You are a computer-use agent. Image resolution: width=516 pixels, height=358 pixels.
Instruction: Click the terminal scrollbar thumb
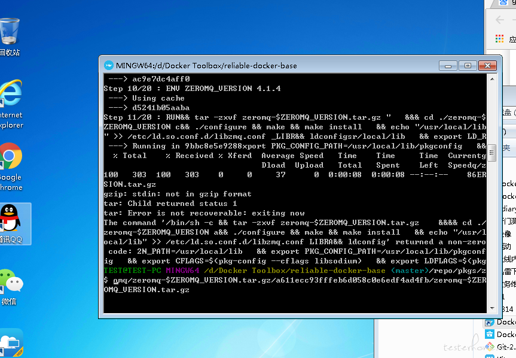(492, 153)
